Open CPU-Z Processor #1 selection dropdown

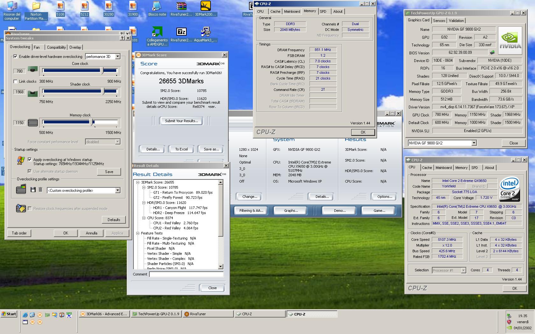(463, 270)
